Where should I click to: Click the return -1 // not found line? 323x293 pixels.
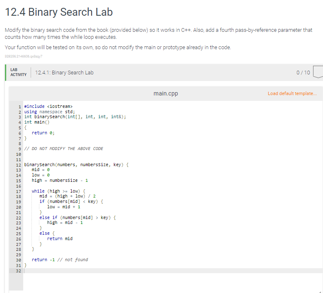(60, 260)
